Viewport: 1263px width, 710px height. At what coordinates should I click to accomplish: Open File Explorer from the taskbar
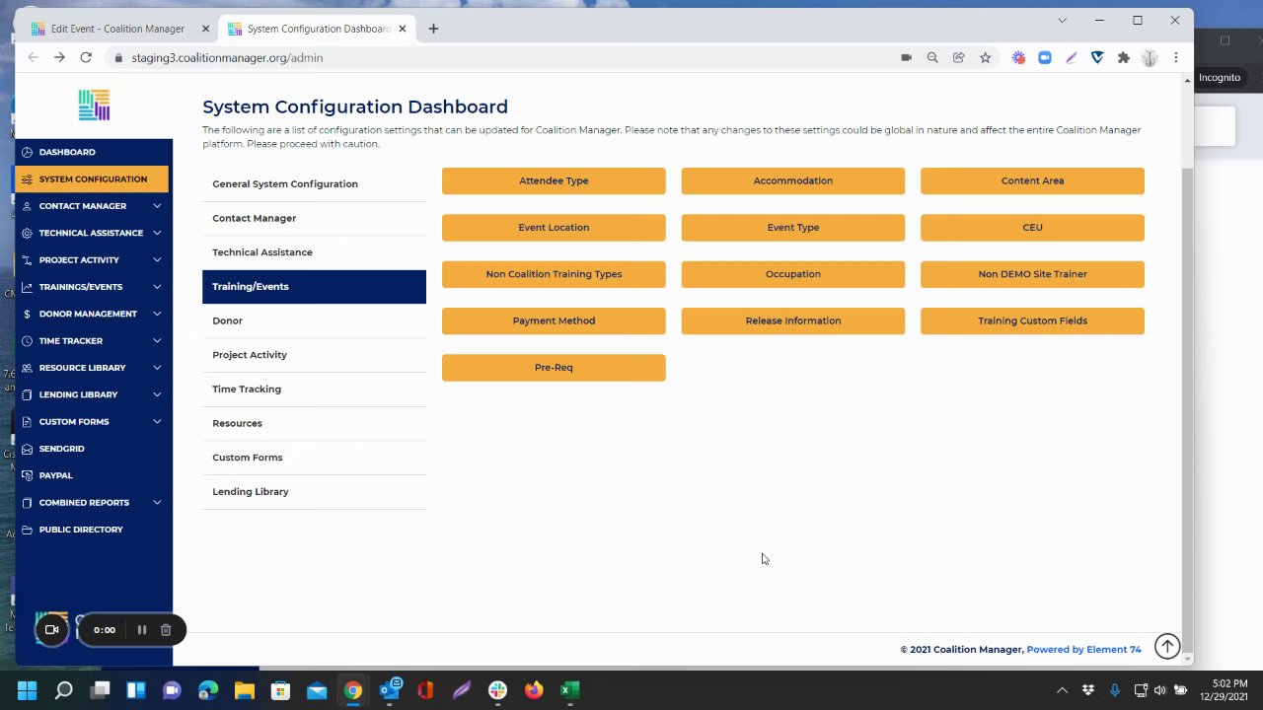[244, 690]
